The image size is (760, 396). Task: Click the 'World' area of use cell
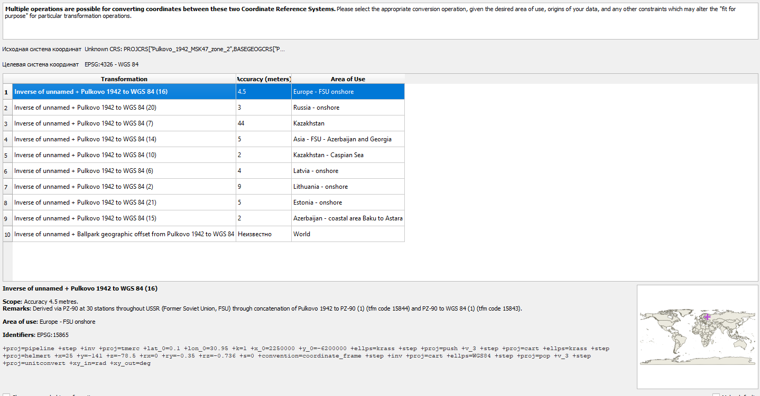point(348,234)
